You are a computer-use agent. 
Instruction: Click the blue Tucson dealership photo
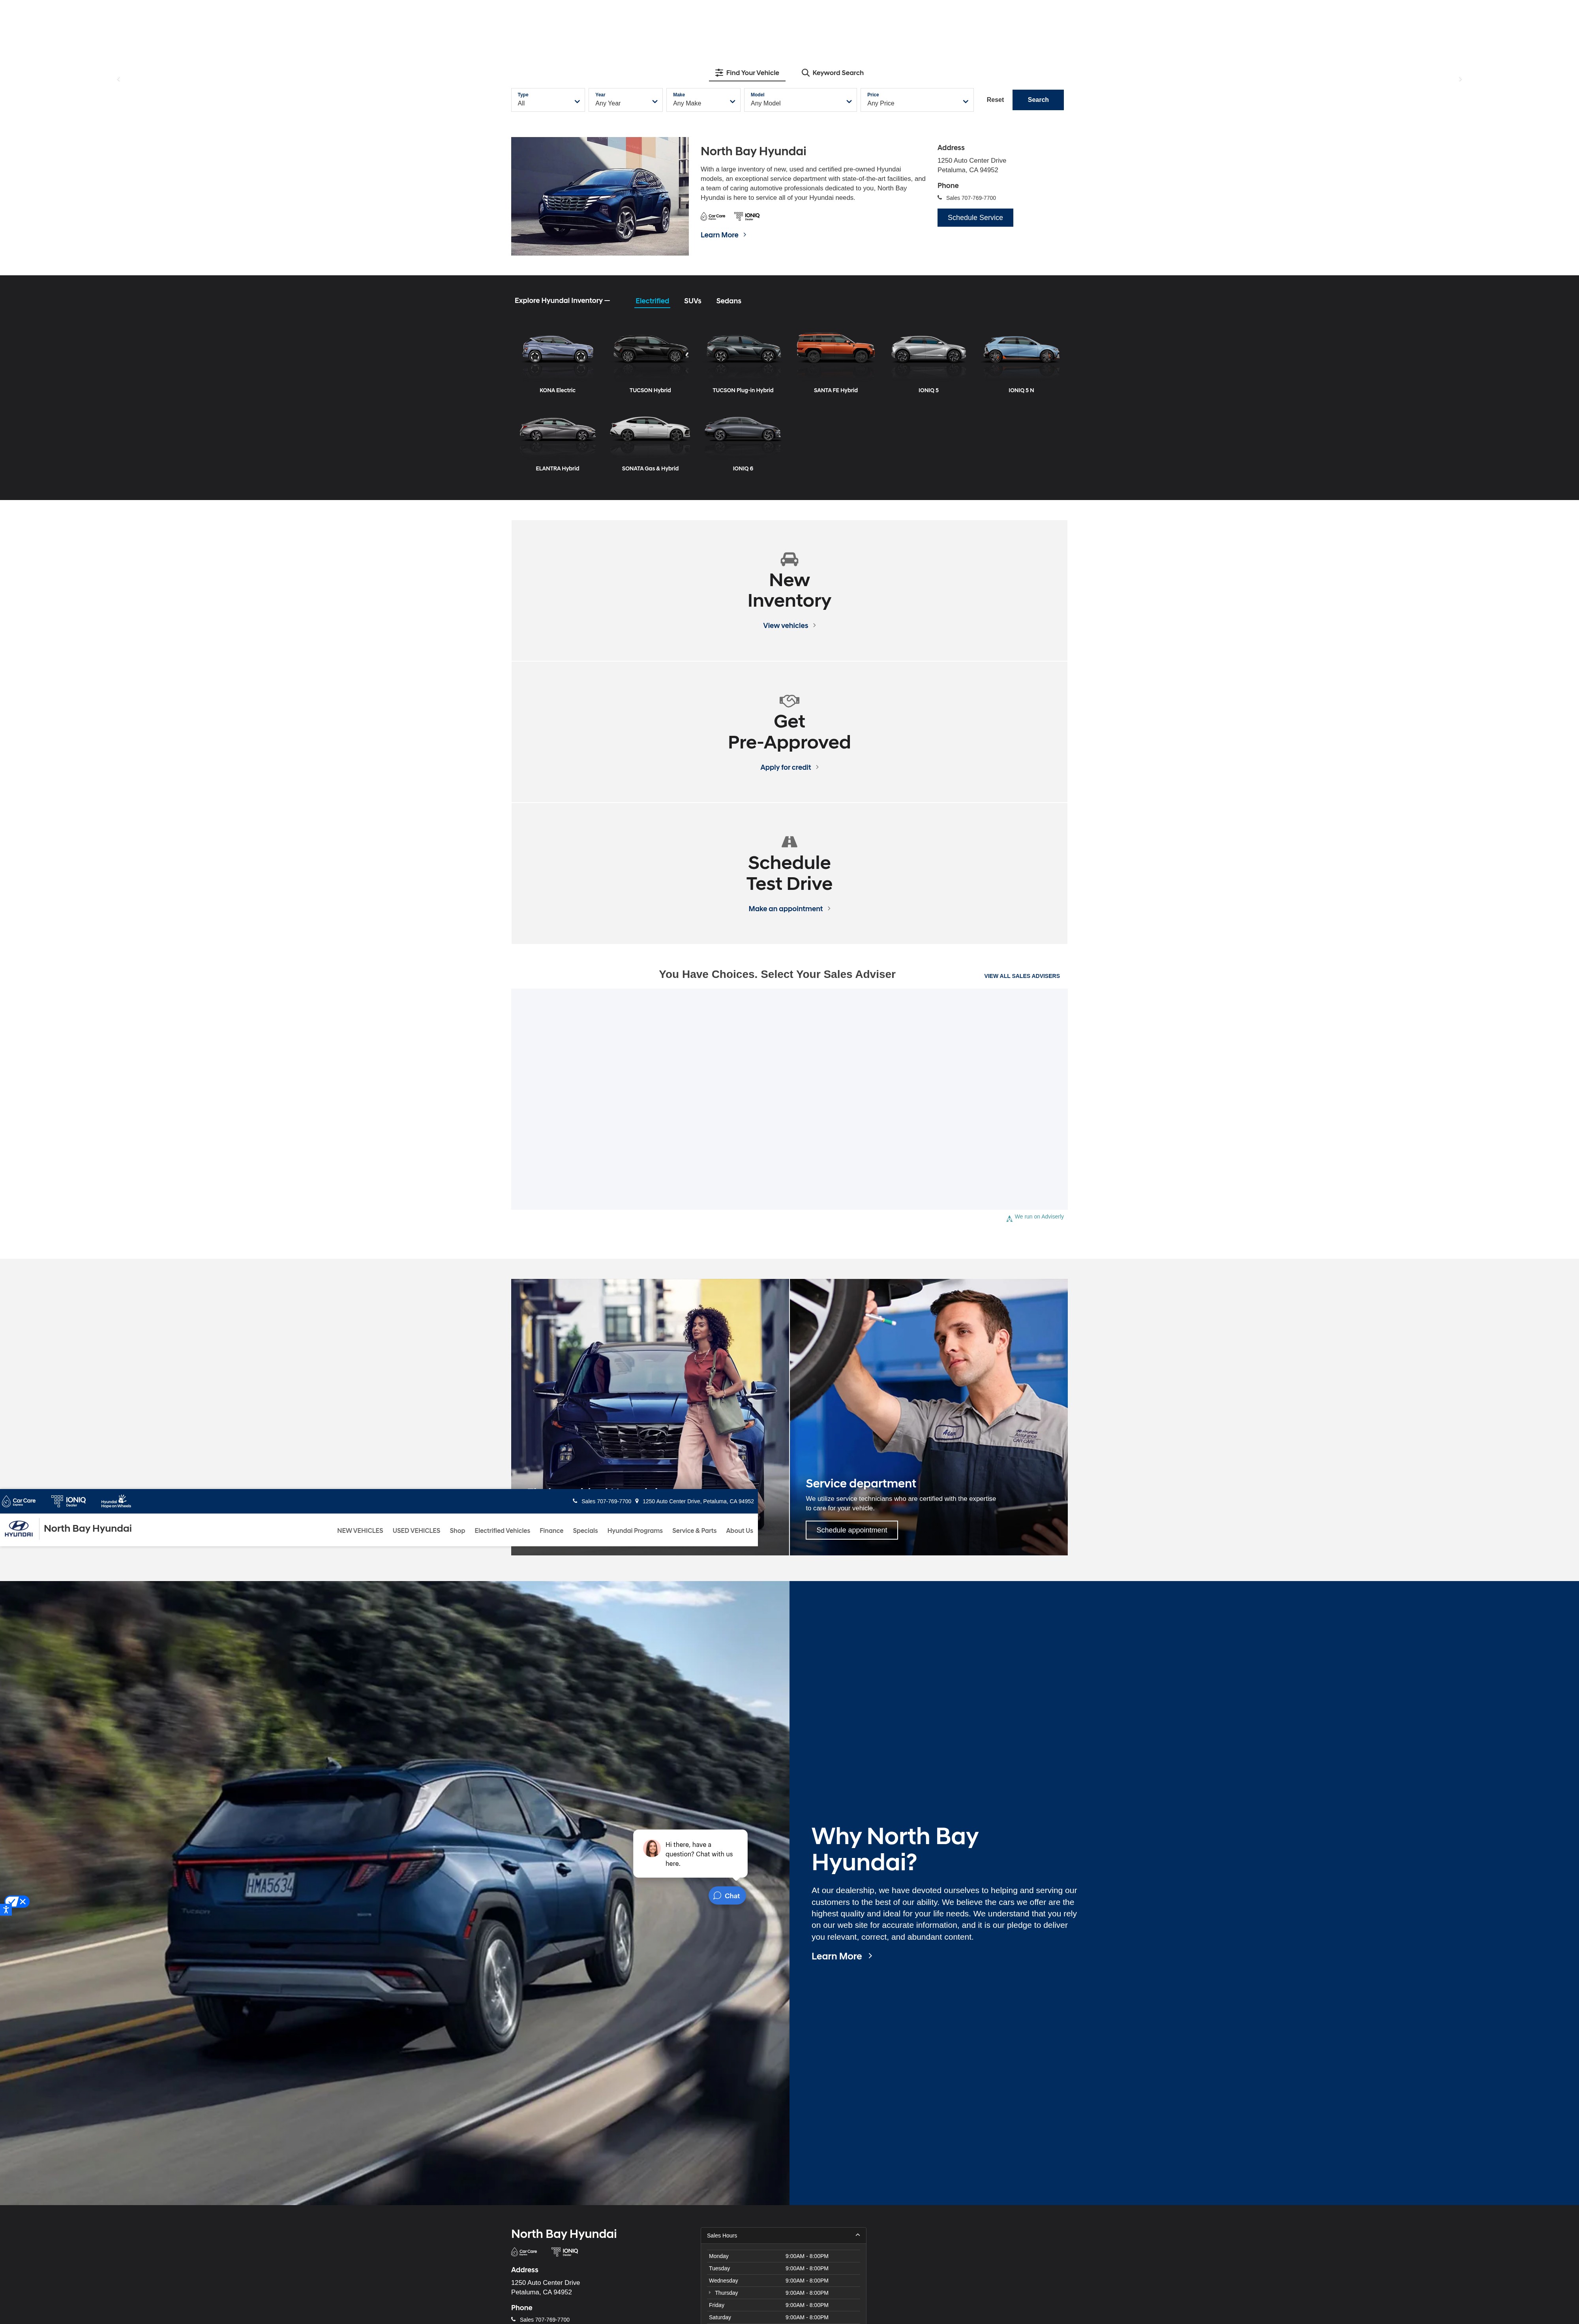(600, 196)
